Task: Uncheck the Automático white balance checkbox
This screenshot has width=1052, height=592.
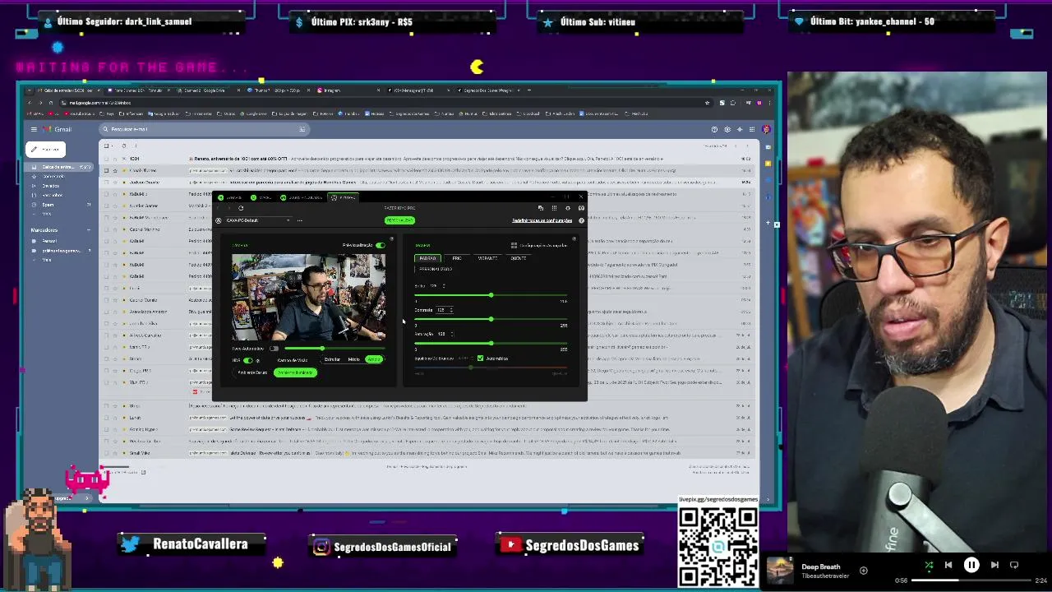Action: pos(481,358)
